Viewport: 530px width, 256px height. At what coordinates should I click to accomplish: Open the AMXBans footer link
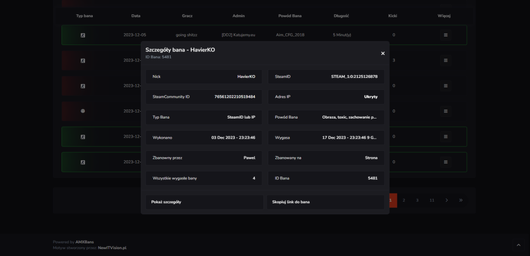click(84, 242)
